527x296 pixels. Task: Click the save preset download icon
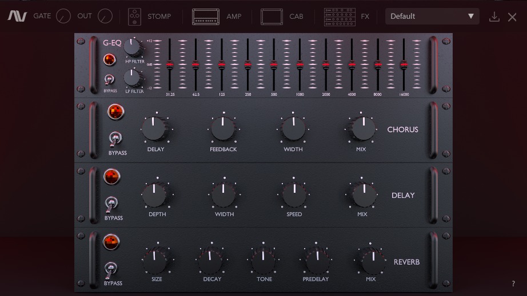point(494,17)
